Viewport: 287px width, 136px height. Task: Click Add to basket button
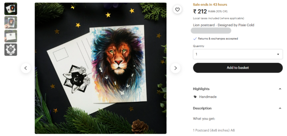click(x=238, y=68)
